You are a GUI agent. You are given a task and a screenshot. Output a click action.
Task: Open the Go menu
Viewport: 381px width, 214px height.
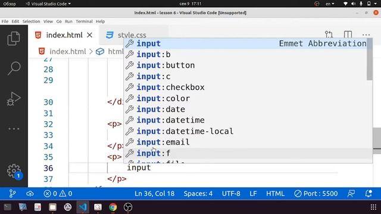click(59, 21)
